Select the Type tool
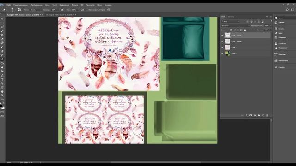 2,79
